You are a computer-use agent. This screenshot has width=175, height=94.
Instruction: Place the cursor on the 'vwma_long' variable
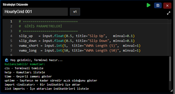pyautogui.click(x=28, y=51)
